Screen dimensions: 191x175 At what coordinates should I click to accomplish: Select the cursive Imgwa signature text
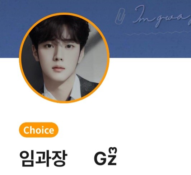[162, 16]
